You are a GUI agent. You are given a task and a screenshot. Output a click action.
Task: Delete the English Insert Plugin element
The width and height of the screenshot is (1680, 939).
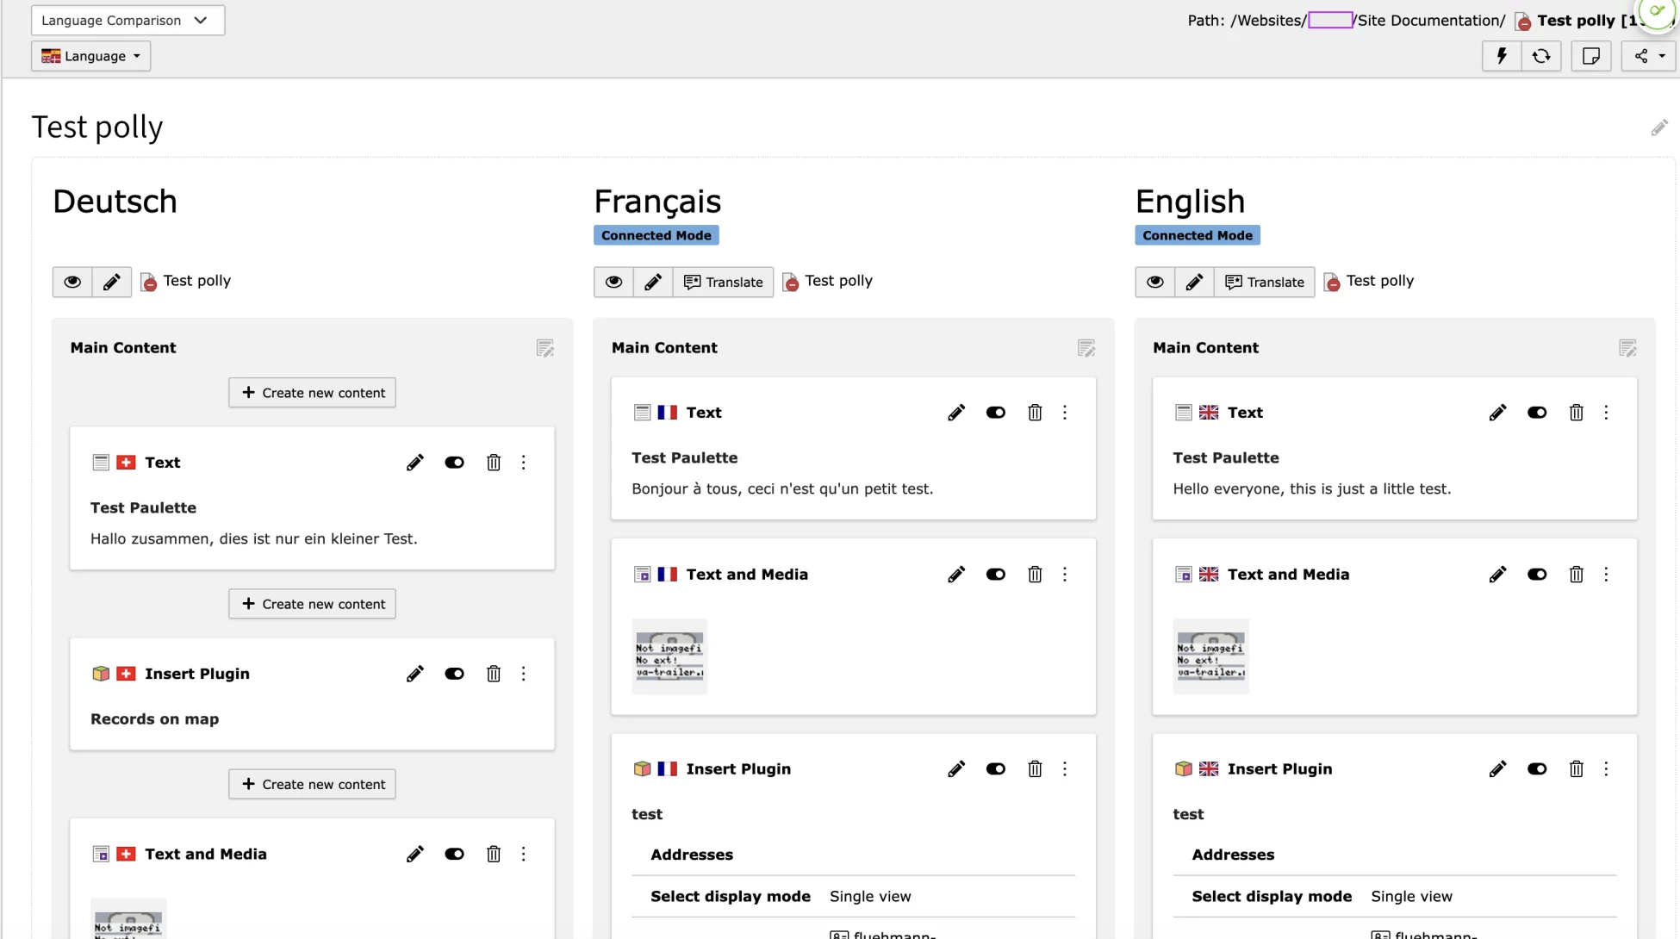pyautogui.click(x=1576, y=769)
